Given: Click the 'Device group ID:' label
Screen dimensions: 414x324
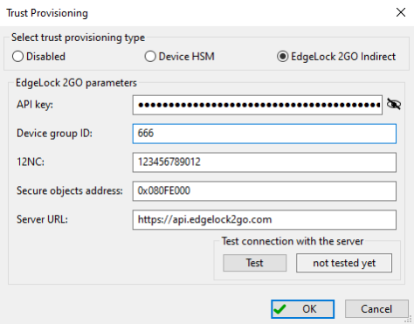Looking at the screenshot, I should [54, 134].
